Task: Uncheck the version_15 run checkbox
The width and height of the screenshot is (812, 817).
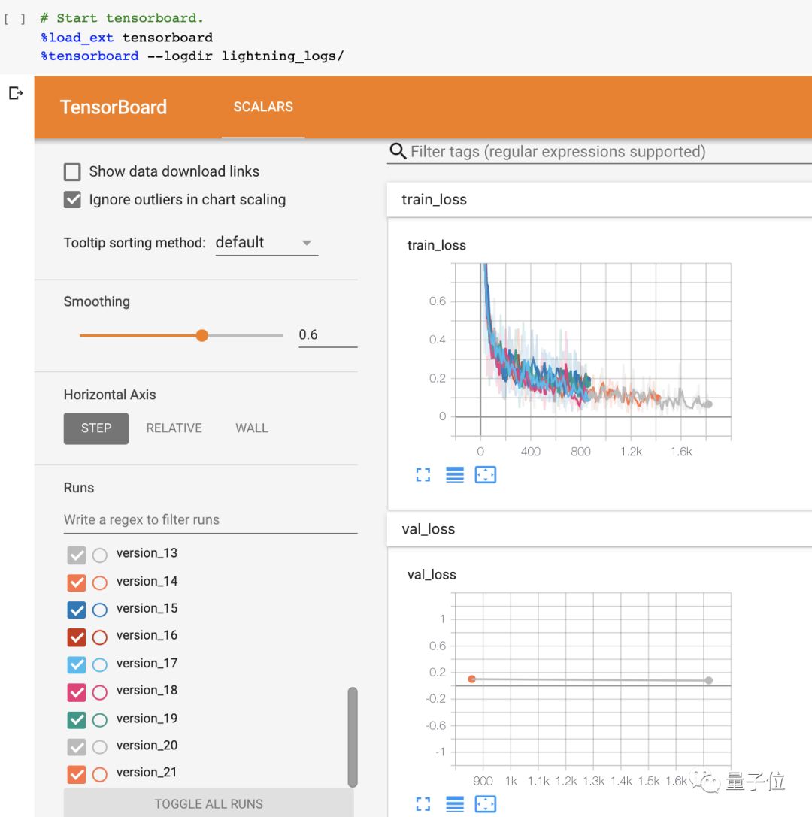Action: [77, 610]
